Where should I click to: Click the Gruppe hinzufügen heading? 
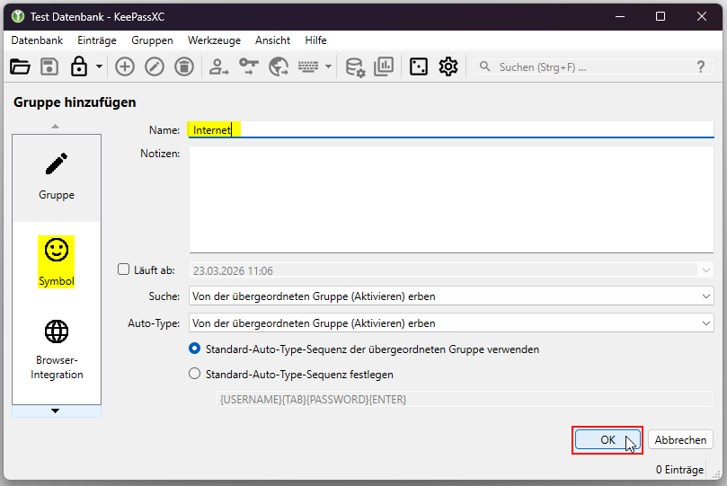(x=75, y=102)
